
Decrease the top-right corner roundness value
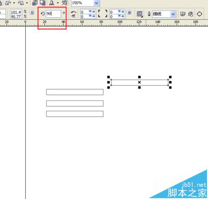119,11
